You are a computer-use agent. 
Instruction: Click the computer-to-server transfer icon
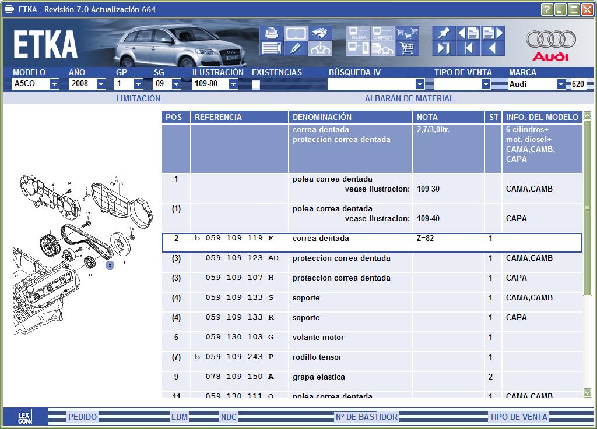coord(359,48)
